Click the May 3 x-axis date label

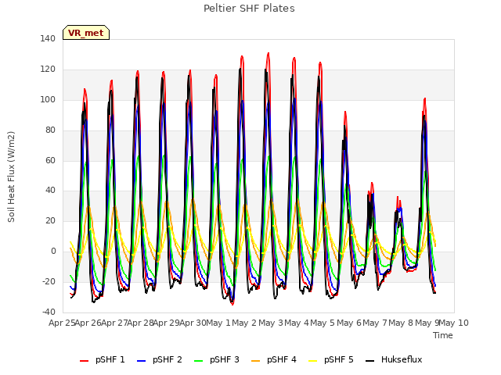[271, 323]
